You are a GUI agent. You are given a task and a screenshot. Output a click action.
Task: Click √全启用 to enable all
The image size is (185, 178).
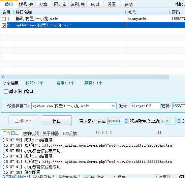coord(11,83)
